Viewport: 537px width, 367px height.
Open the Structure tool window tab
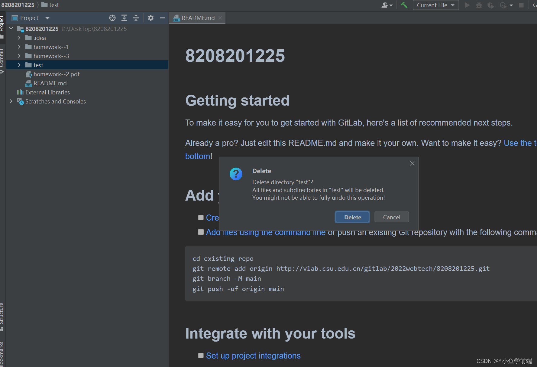tap(2, 316)
